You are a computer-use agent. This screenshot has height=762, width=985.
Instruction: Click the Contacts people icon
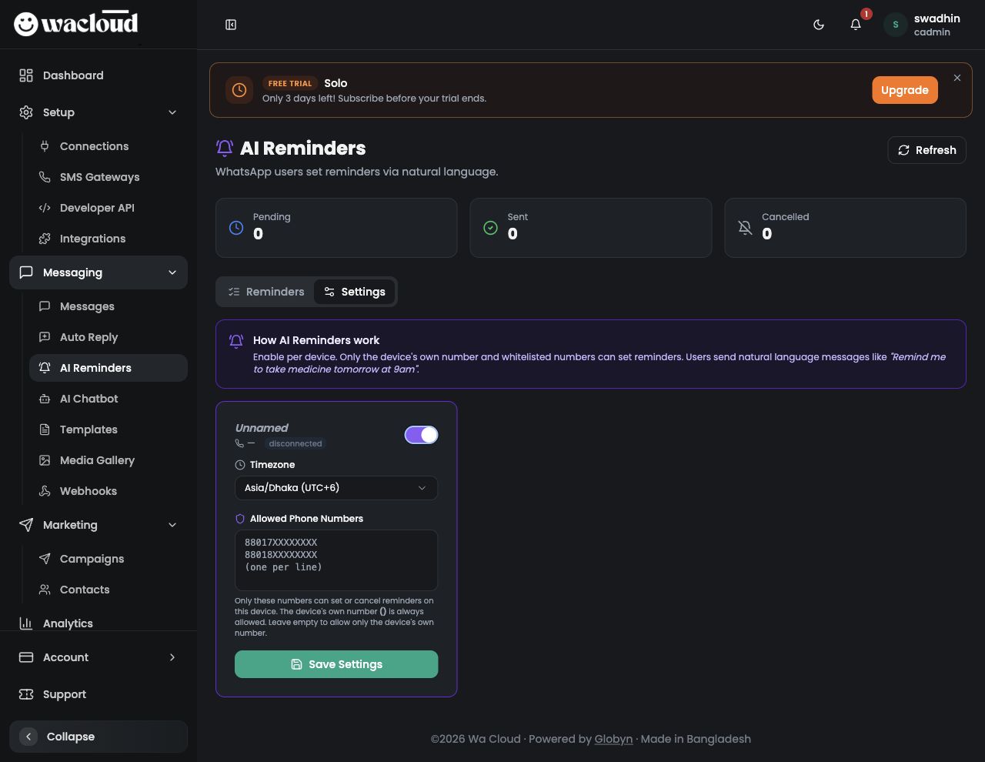pos(45,590)
